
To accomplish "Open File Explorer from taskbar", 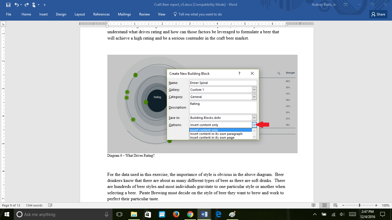I will coord(134,214).
